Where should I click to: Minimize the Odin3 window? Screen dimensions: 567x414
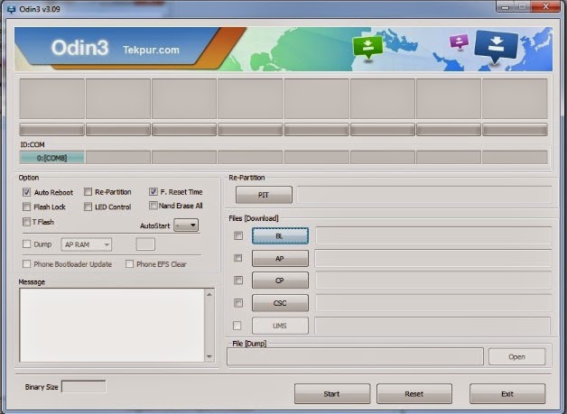click(506, 7)
